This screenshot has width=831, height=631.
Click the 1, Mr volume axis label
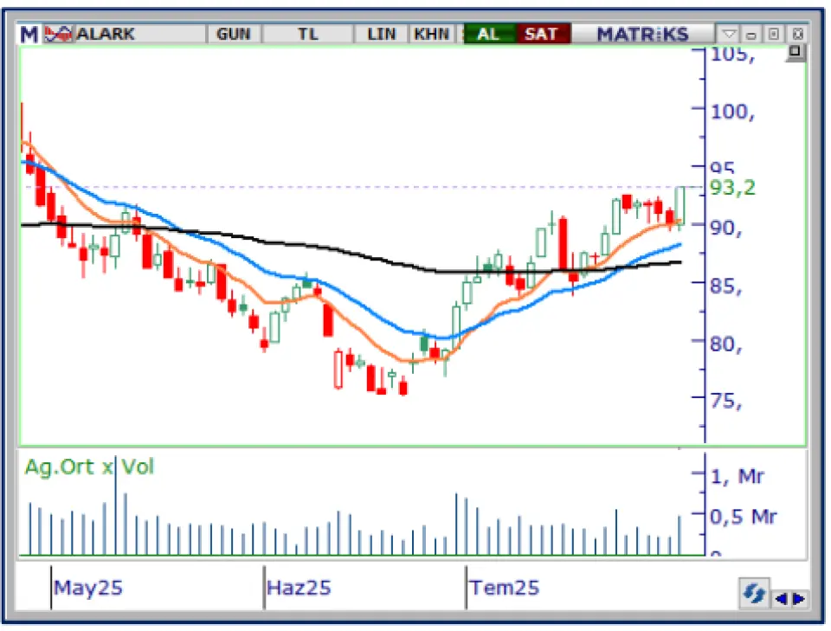(737, 477)
